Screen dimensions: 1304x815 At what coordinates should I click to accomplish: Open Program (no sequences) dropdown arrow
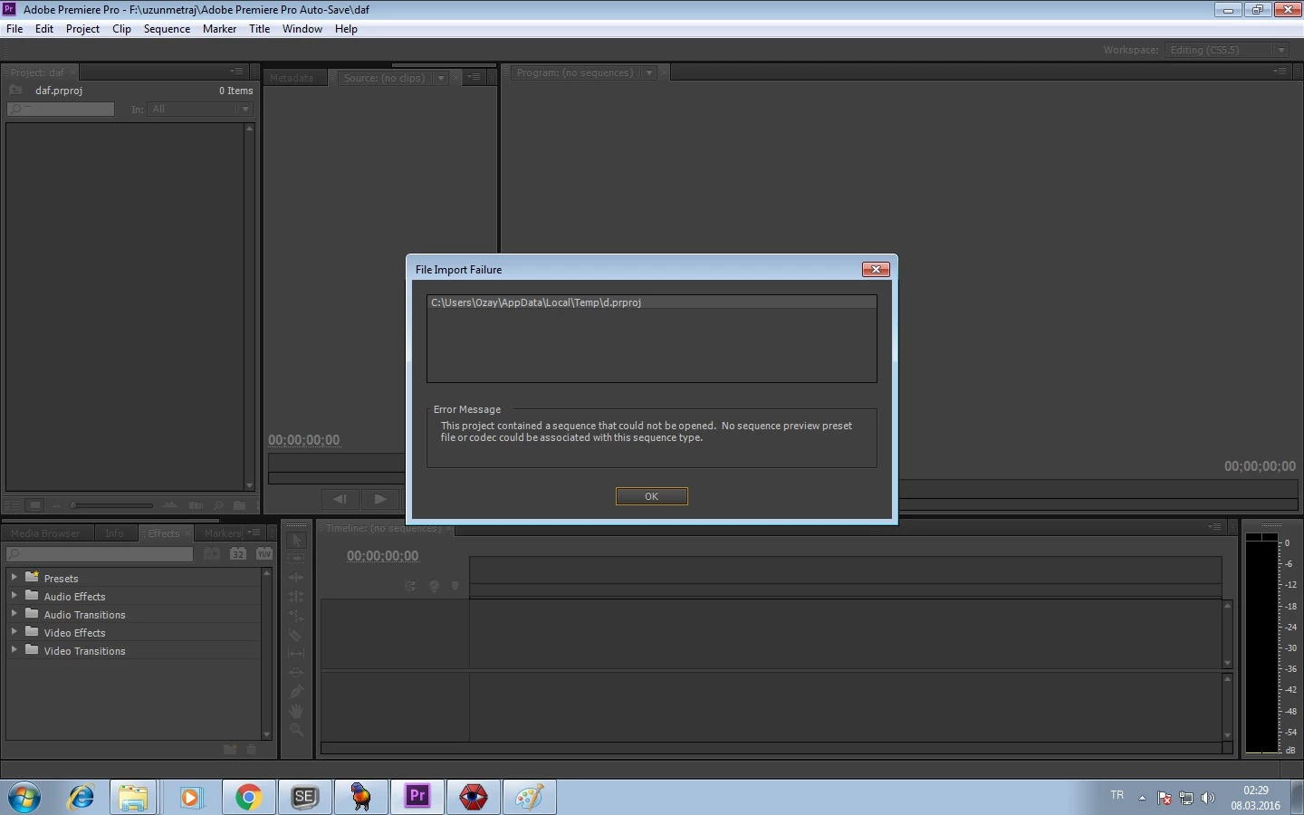coord(648,72)
